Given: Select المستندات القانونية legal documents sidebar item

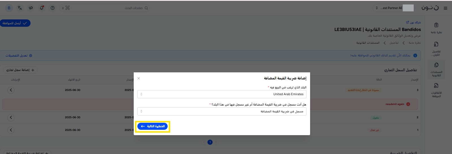Looking at the screenshot, I should (436, 69).
